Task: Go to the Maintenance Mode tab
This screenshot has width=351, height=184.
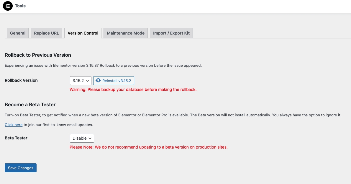Action: [x=126, y=33]
